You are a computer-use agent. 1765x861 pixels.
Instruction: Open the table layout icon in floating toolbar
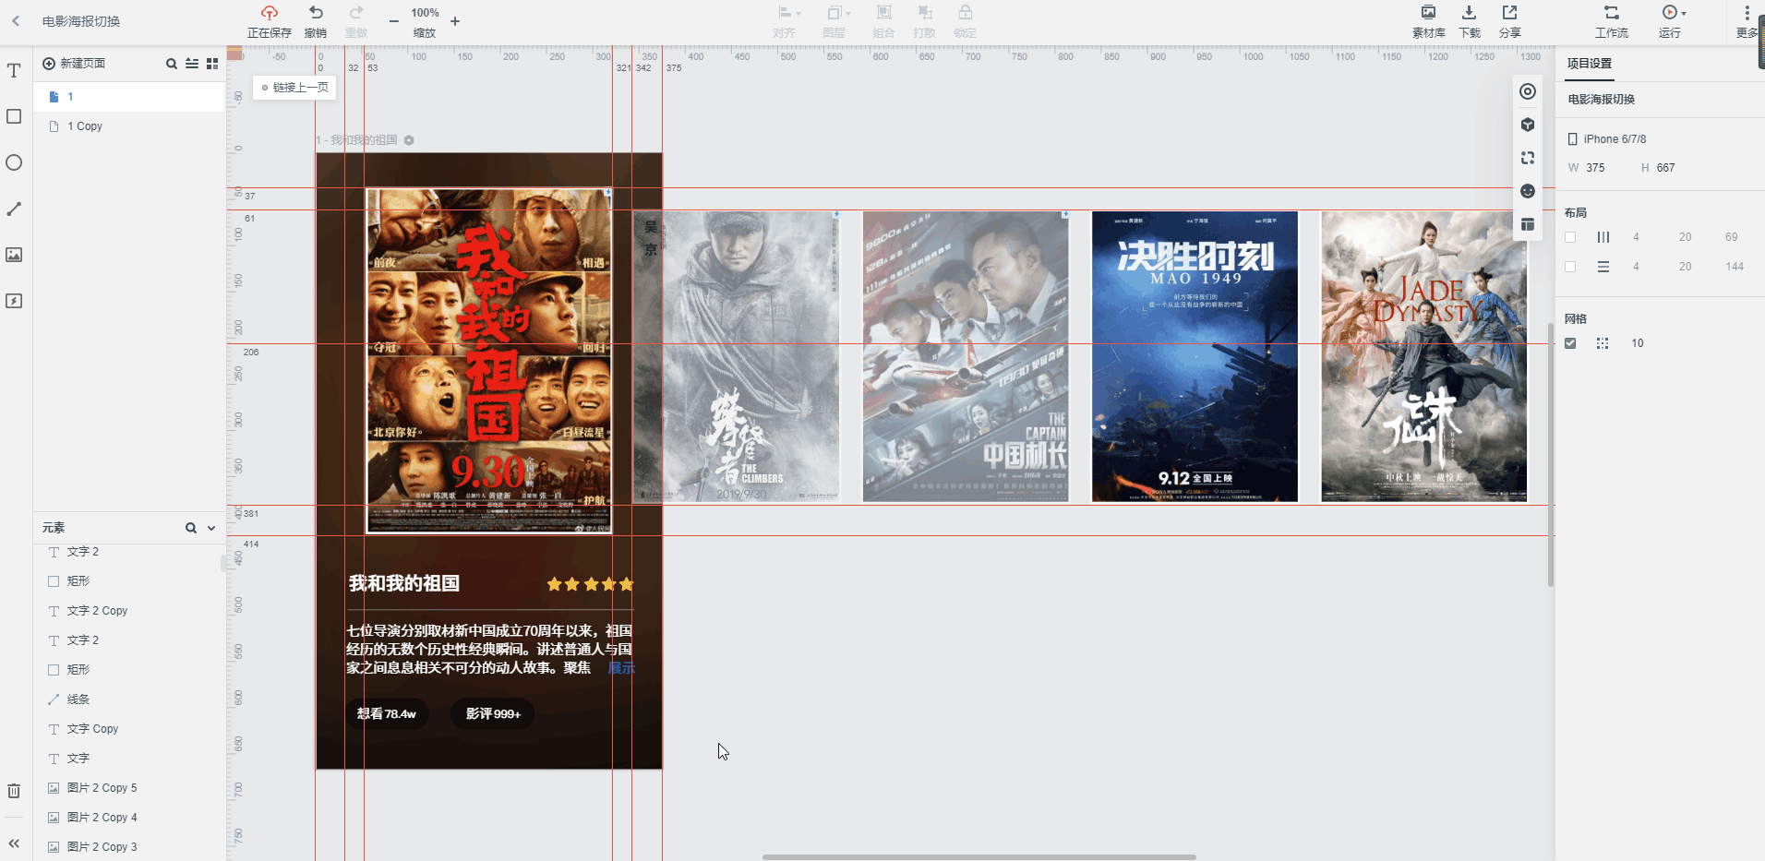(x=1528, y=224)
